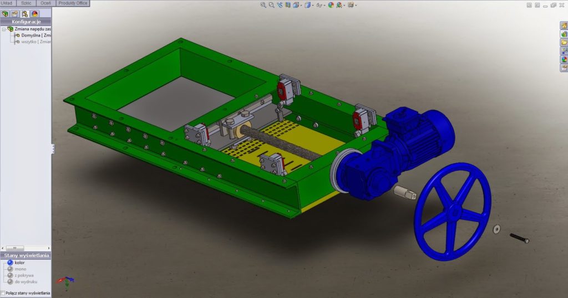Click the Hide/Show Items glasses icon

(x=319, y=5)
